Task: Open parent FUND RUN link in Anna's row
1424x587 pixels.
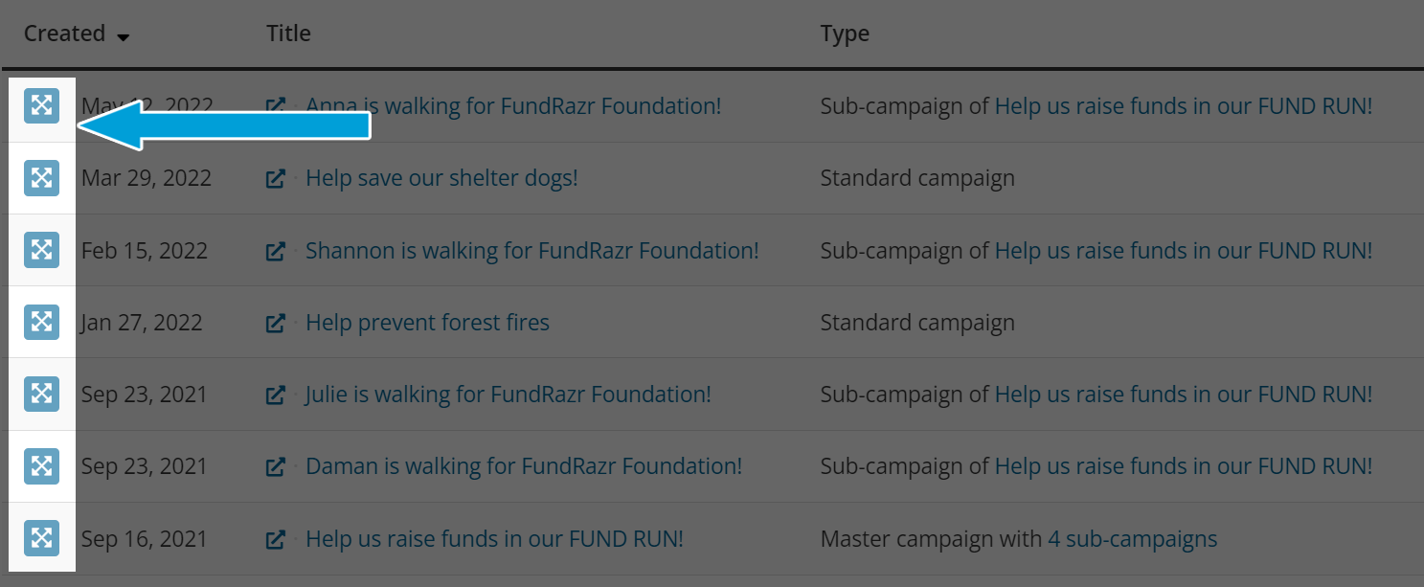Action: [x=1184, y=106]
